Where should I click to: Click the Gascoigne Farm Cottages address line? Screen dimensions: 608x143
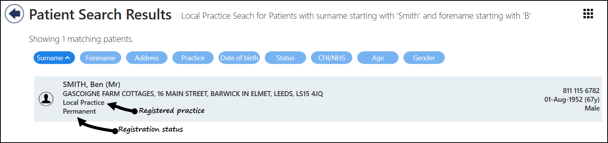click(x=193, y=94)
